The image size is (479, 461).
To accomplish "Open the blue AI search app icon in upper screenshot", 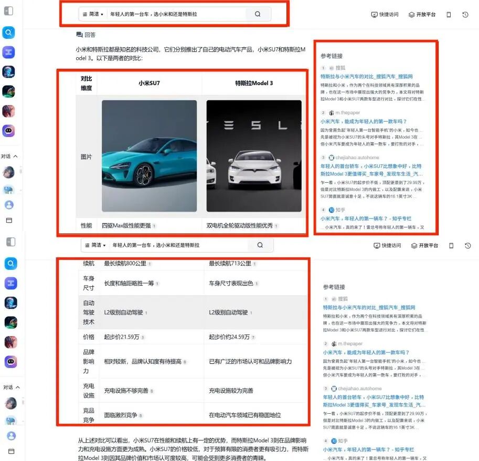I will click(8, 33).
